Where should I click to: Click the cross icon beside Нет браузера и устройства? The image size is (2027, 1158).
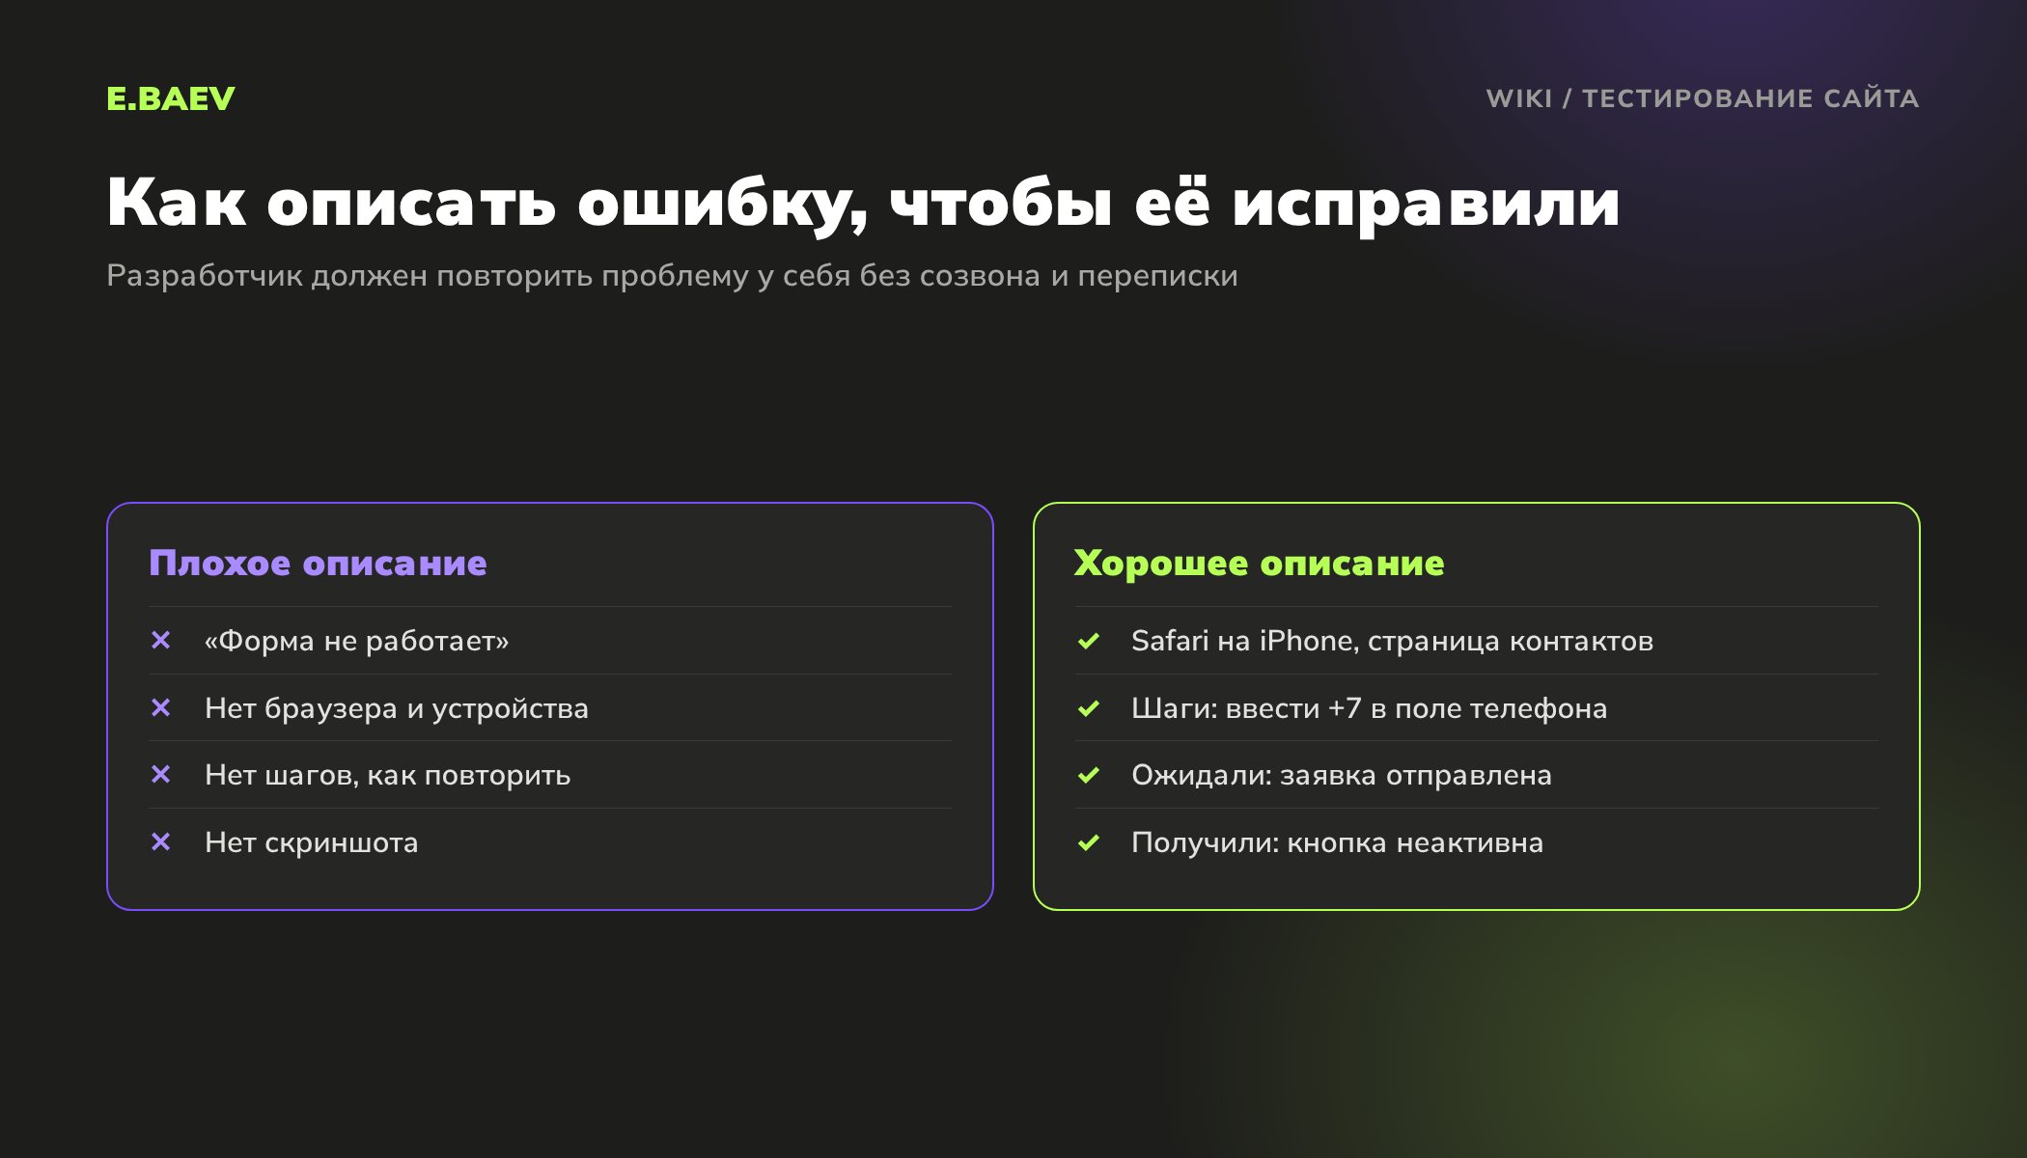(x=161, y=707)
